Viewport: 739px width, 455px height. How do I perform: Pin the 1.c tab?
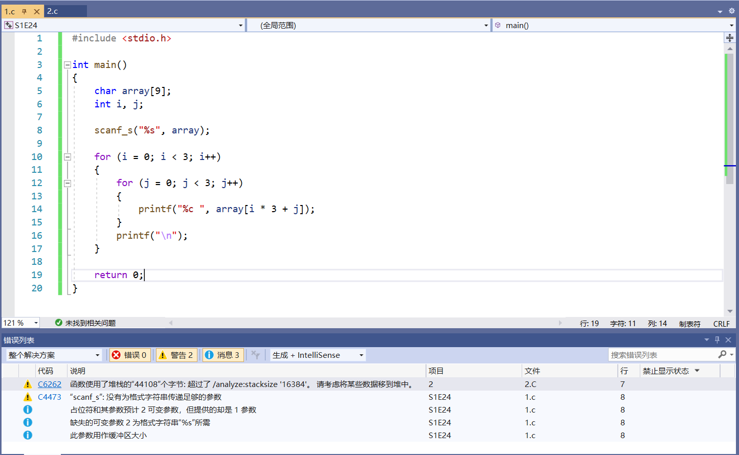point(24,11)
